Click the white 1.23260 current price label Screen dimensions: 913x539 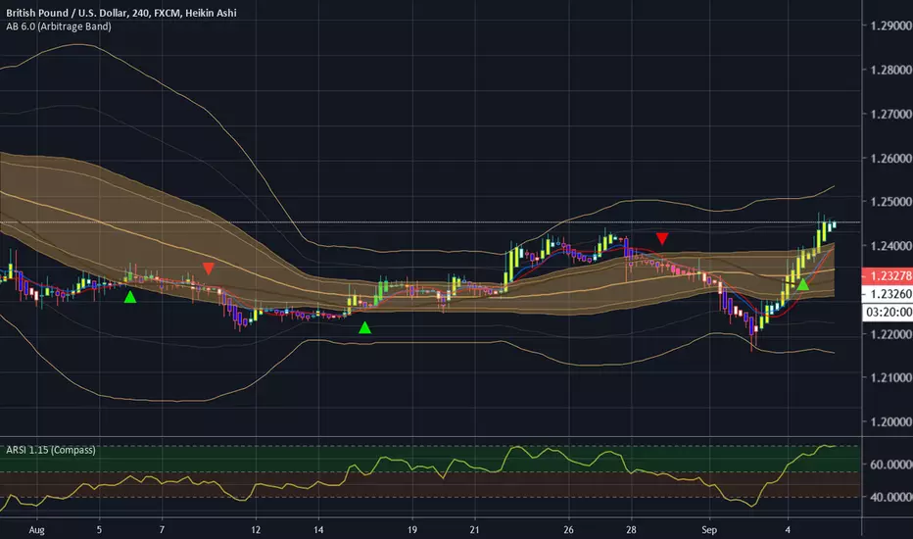point(888,294)
